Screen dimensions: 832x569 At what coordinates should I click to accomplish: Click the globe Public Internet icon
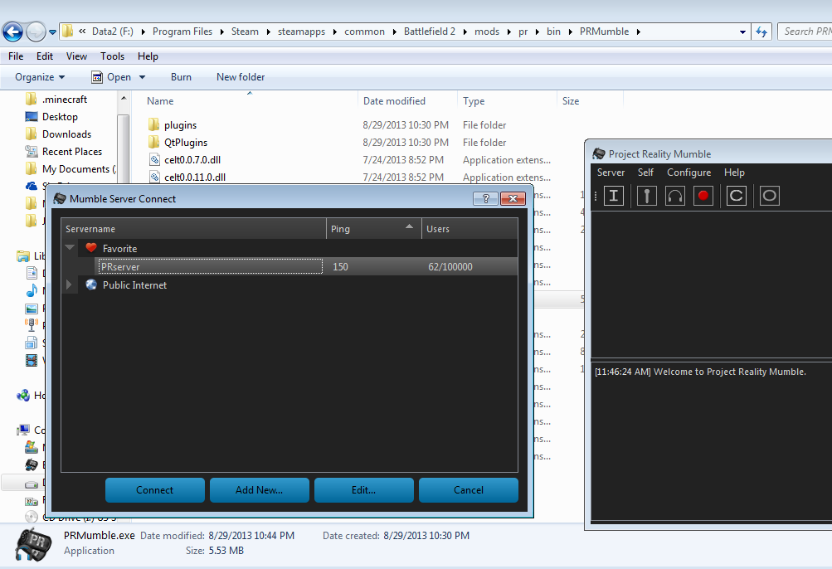[91, 284]
